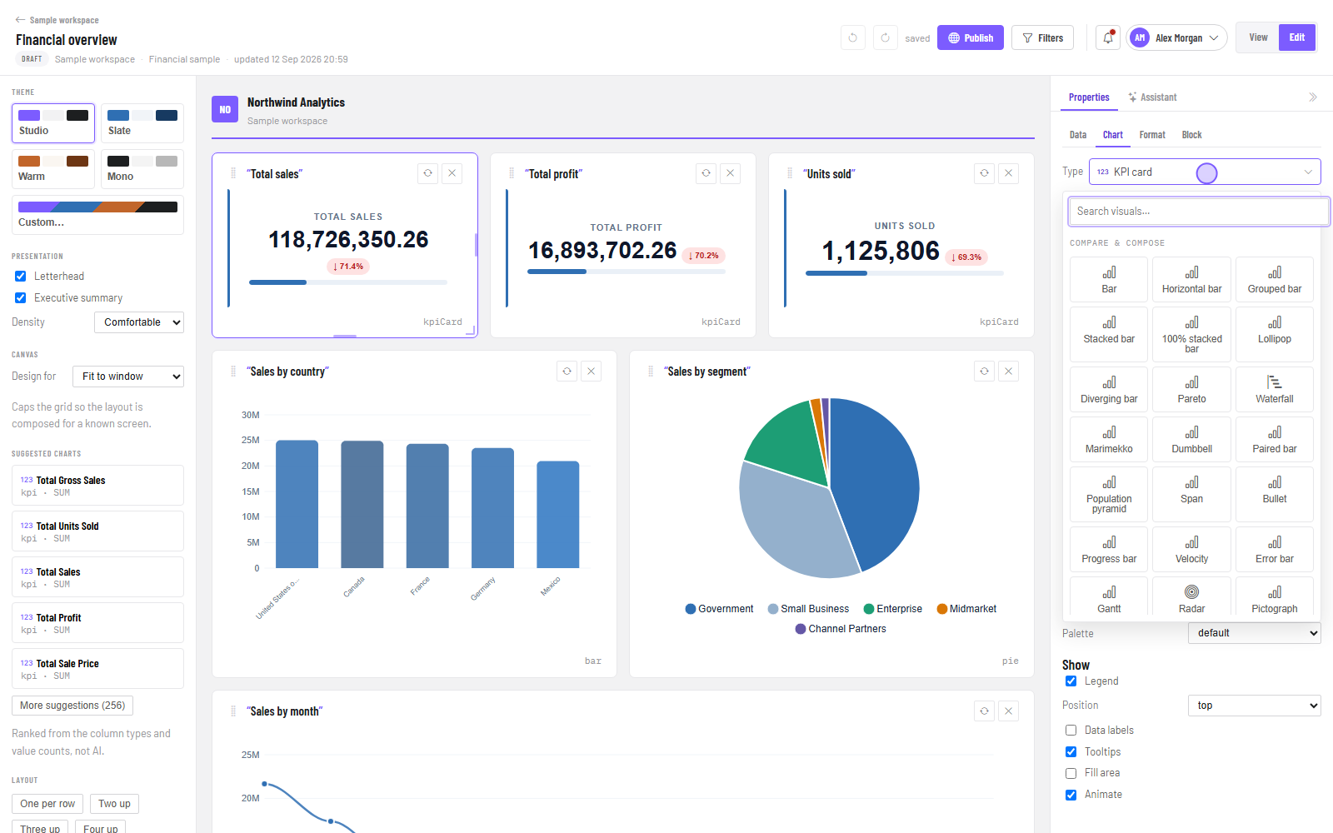
Task: Grab the drag handle of "Sales by month"
Action: [233, 711]
